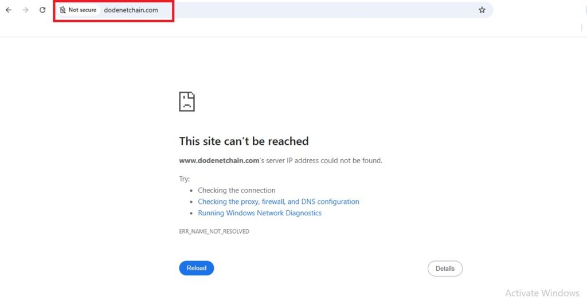The width and height of the screenshot is (587, 300).
Task: Bookmark this page with the star icon
Action: coord(482,10)
